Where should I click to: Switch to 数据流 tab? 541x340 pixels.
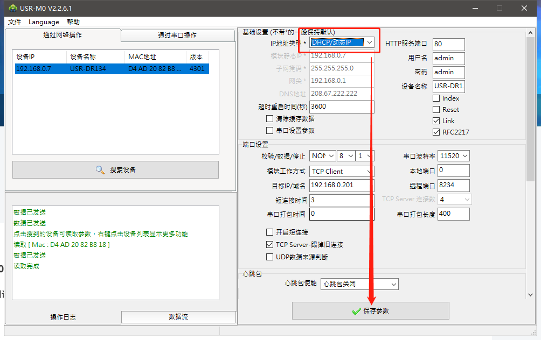click(x=178, y=317)
